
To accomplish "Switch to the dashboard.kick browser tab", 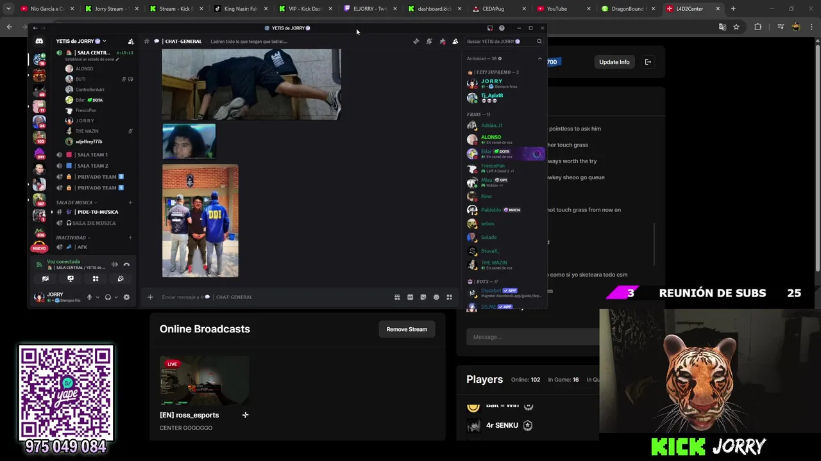I will [x=433, y=9].
